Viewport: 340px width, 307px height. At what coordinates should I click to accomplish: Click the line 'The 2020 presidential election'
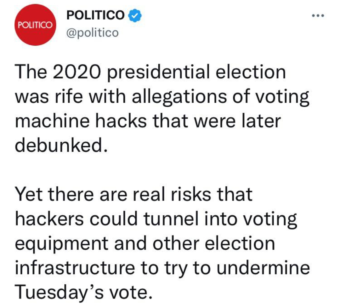click(150, 73)
